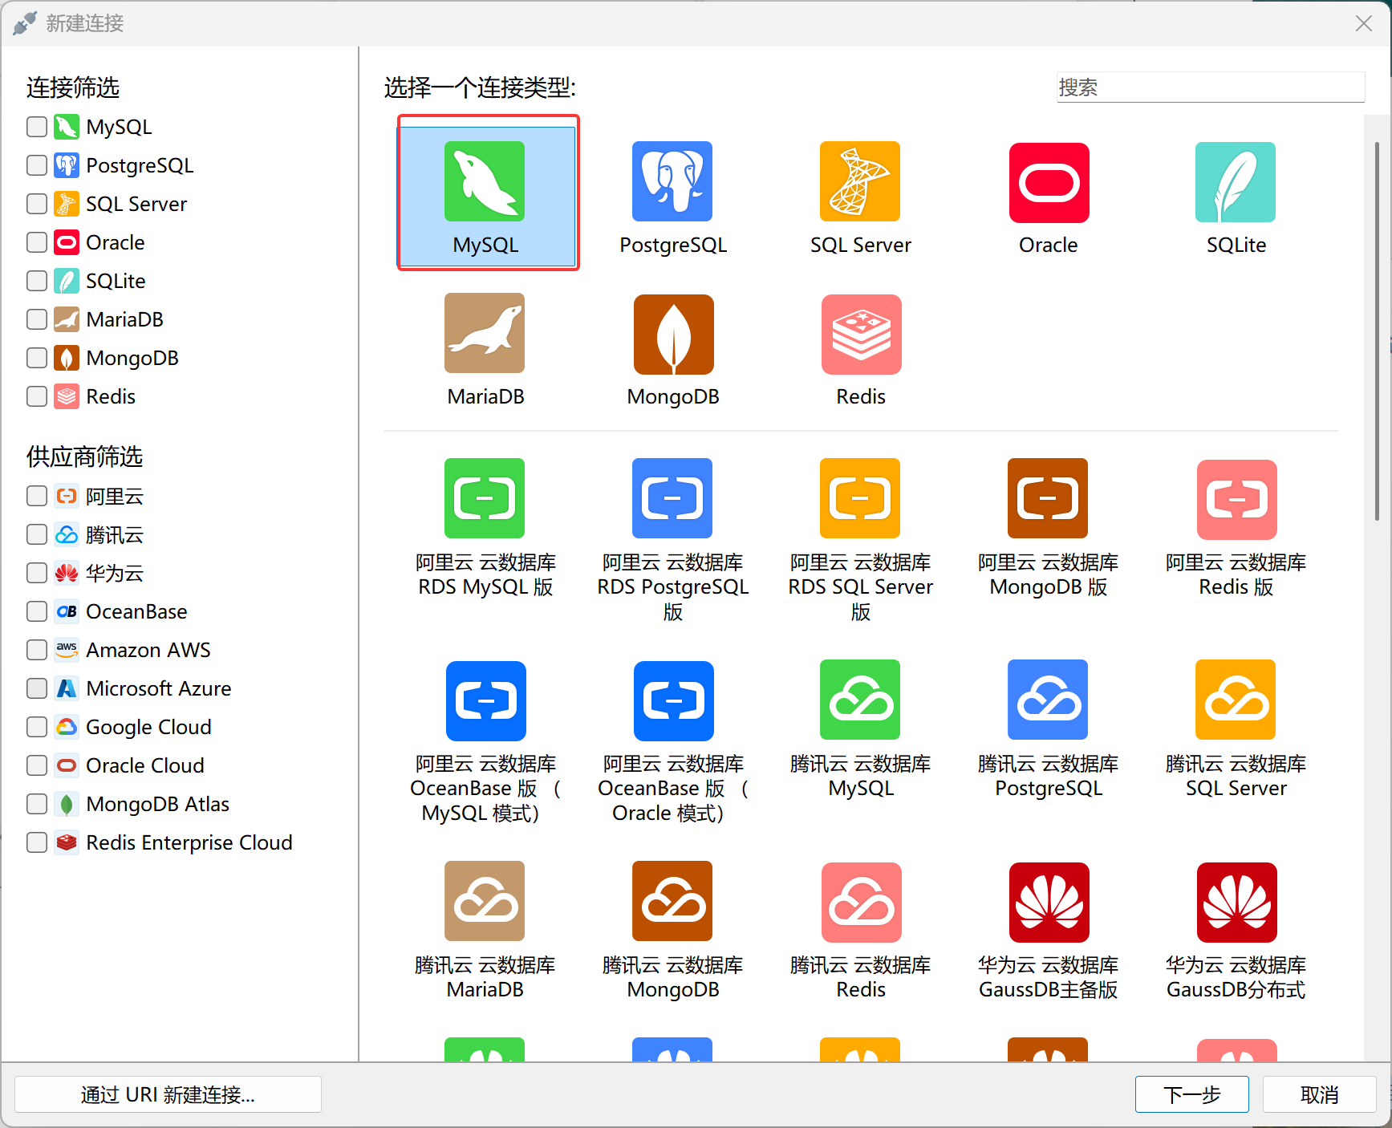Focus the 搜索 input field

(1211, 87)
